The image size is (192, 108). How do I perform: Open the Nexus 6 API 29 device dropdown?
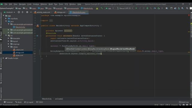125,8
